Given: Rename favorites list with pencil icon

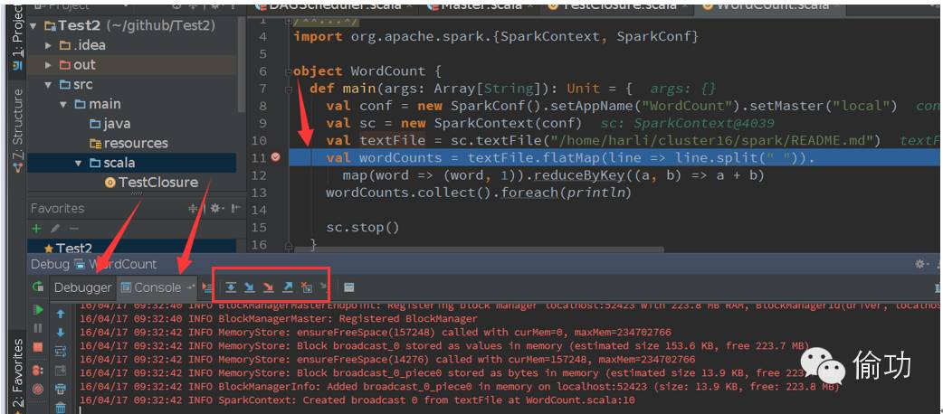Looking at the screenshot, I should tap(54, 229).
